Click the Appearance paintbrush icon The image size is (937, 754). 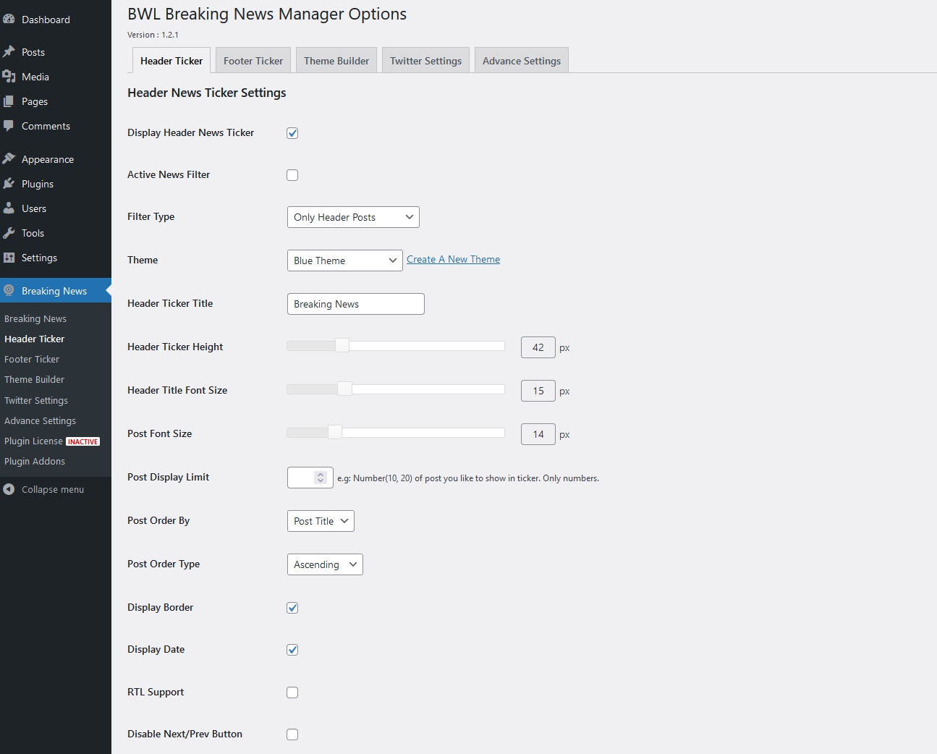[9, 159]
